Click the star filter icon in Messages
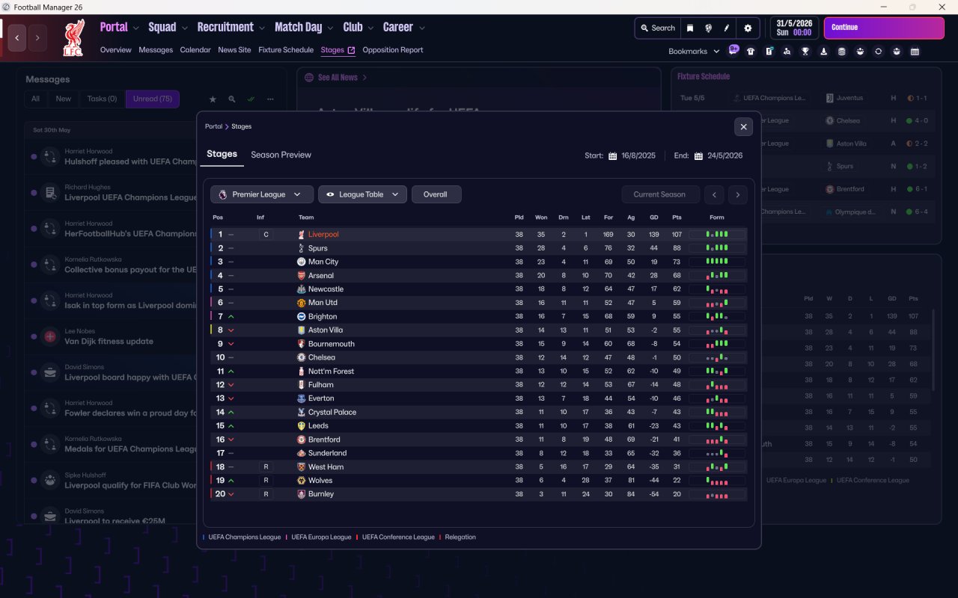This screenshot has width=958, height=598. (213, 99)
